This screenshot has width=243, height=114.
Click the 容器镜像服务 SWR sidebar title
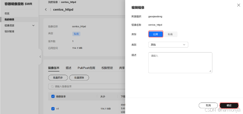click(x=18, y=4)
